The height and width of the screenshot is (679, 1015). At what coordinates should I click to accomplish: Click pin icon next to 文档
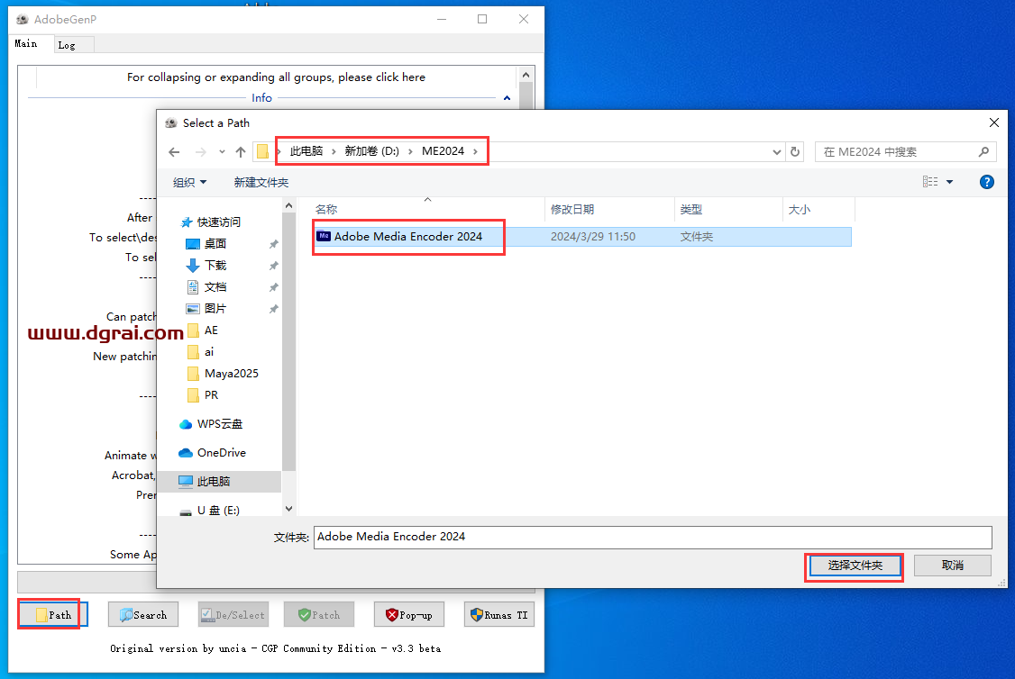pos(274,287)
